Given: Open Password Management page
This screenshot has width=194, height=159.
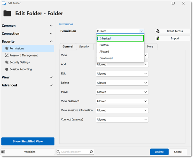Looking at the screenshot, I should tap(28, 55).
